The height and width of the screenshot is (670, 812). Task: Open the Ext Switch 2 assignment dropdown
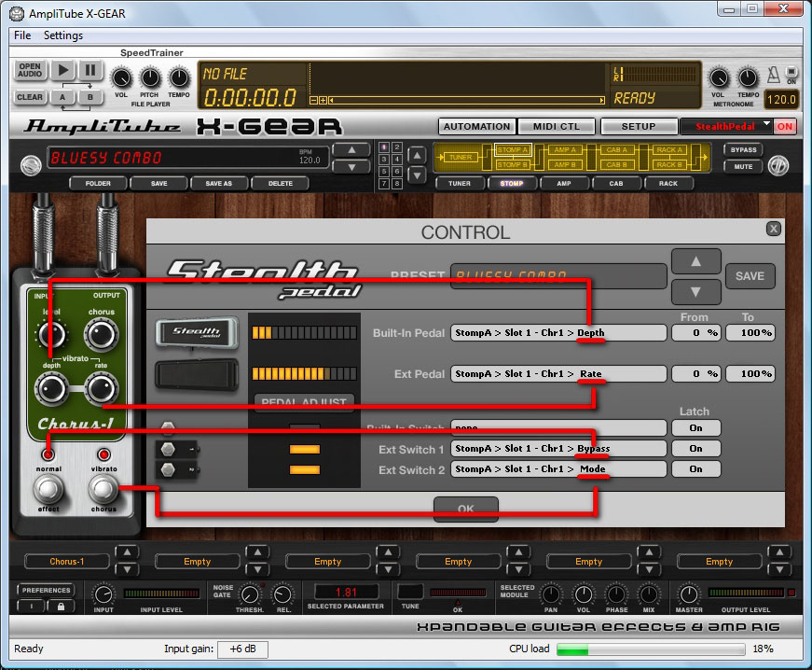(558, 469)
